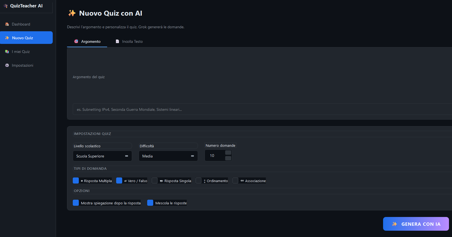Click the document icon on Incolla Testo tab
Screen dimensions: 452x237
117,41
